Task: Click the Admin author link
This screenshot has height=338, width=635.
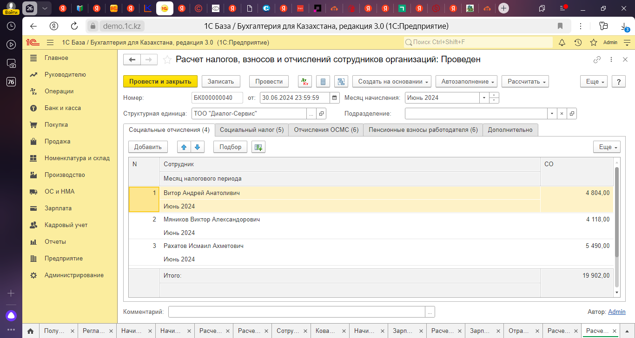Action: coord(617,312)
